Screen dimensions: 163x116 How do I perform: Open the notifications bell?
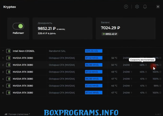pos(145,7)
